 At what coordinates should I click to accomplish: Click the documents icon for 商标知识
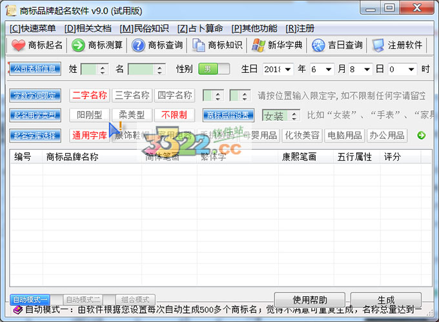click(198, 45)
